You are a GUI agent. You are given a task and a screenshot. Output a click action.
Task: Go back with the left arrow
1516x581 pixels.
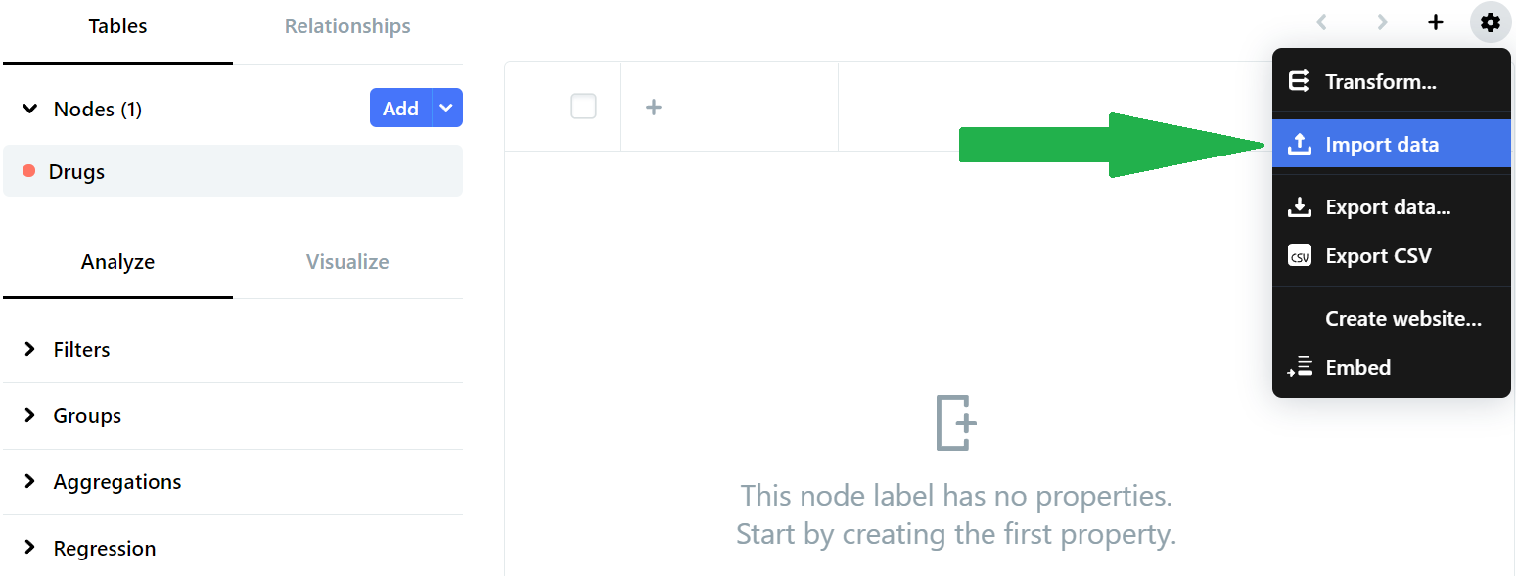[1322, 22]
